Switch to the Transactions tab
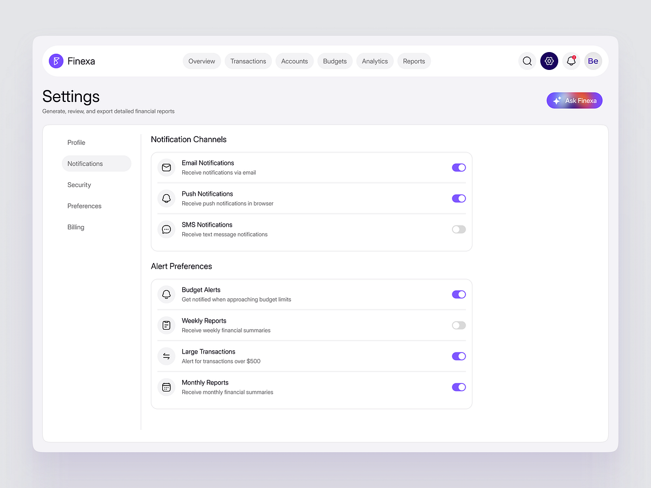This screenshot has width=651, height=488. pyautogui.click(x=248, y=61)
